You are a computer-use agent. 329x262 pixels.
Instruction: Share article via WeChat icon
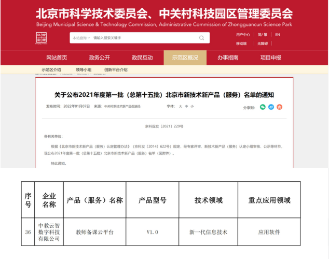(263, 107)
